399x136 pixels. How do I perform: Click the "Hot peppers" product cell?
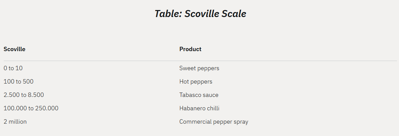(x=196, y=82)
